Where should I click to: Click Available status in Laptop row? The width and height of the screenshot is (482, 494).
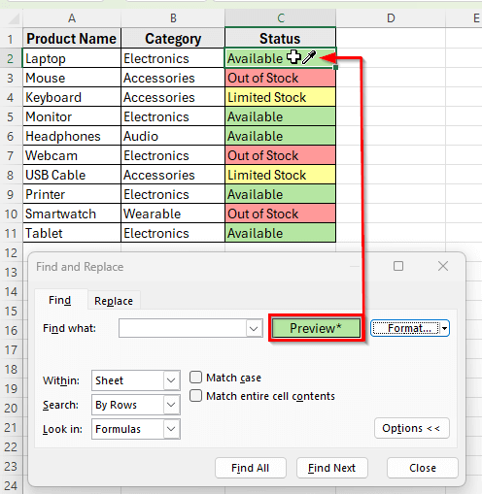[x=281, y=58]
